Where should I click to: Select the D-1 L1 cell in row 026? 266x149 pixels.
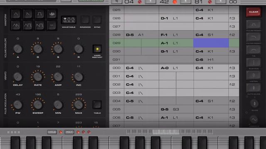coord(176,18)
